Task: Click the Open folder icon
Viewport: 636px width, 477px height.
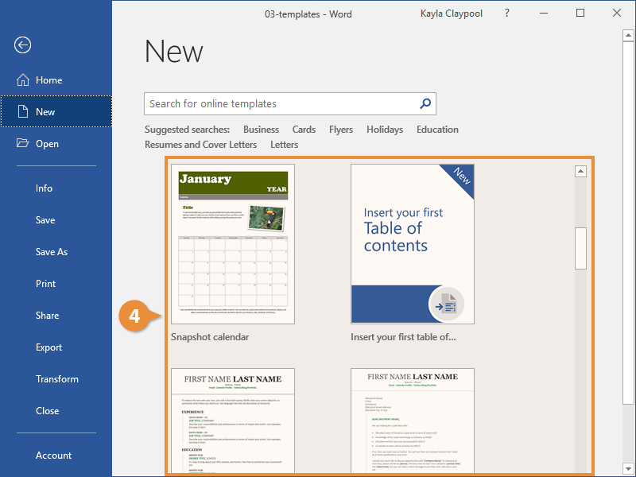Action: [23, 143]
